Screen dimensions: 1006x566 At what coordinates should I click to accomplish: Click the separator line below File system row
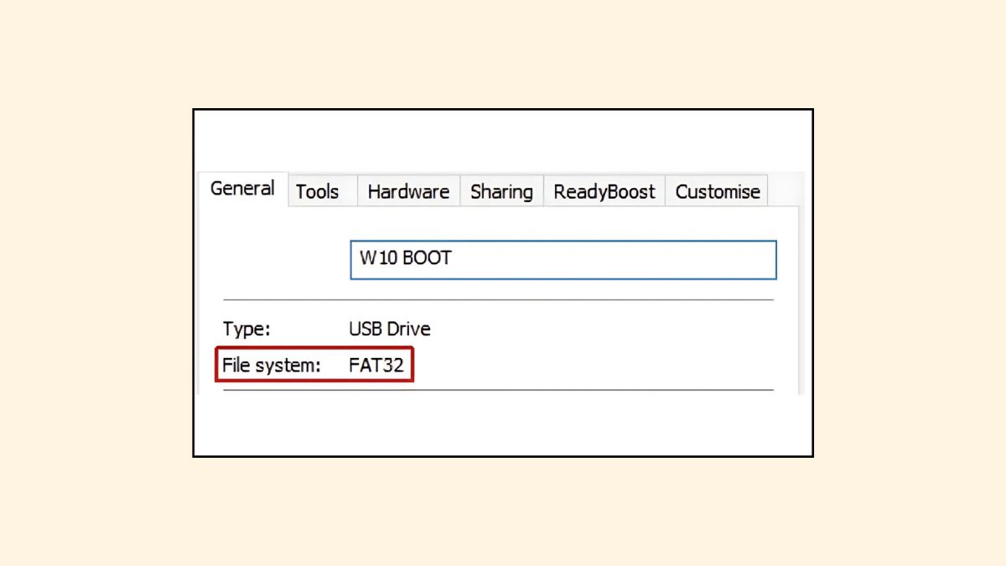coord(587,390)
